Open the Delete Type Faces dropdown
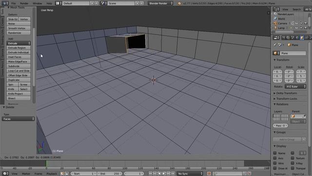Screen dimensions: 312x176 point(19,119)
